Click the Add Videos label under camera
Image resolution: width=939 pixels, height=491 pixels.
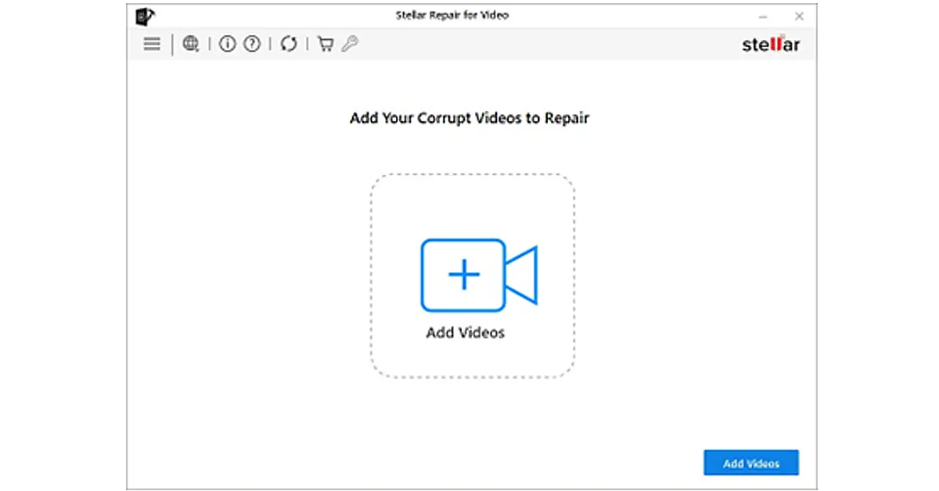tap(465, 333)
